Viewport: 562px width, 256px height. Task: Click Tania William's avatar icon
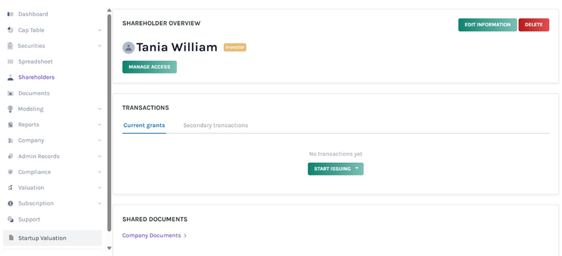coord(128,48)
